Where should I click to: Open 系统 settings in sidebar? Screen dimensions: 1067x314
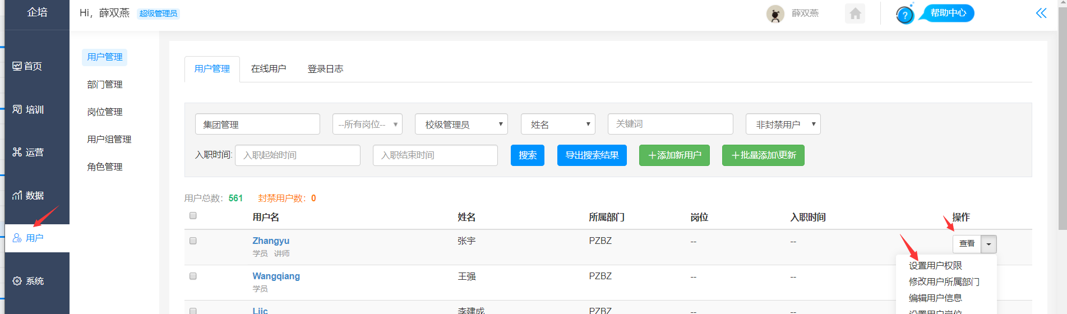(x=28, y=281)
